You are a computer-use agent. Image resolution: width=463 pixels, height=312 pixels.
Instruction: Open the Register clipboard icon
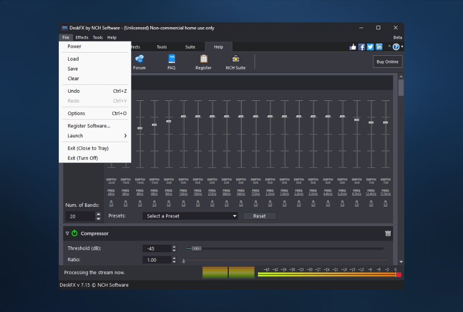click(203, 62)
